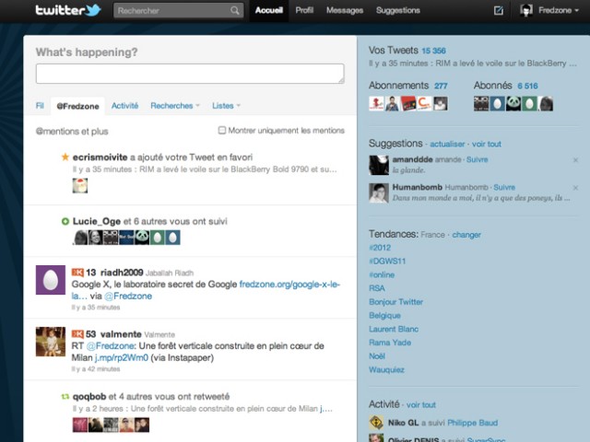Click Niko GL's avatar in Activité

pyautogui.click(x=376, y=423)
